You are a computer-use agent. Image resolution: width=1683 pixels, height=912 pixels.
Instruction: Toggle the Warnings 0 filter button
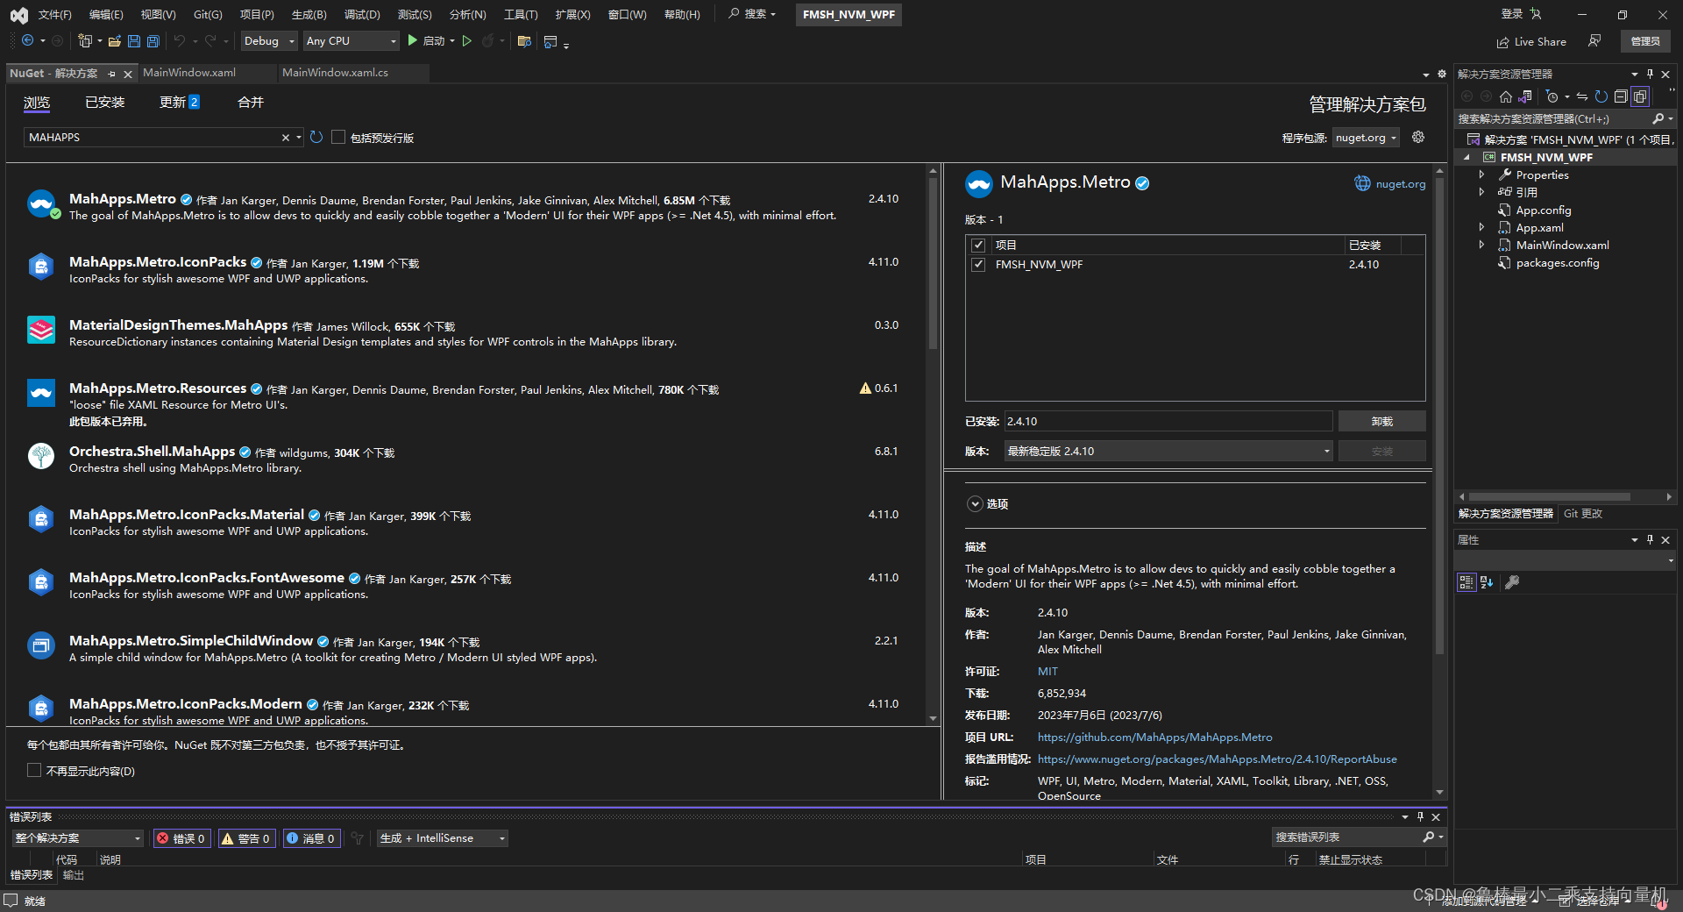click(x=246, y=838)
